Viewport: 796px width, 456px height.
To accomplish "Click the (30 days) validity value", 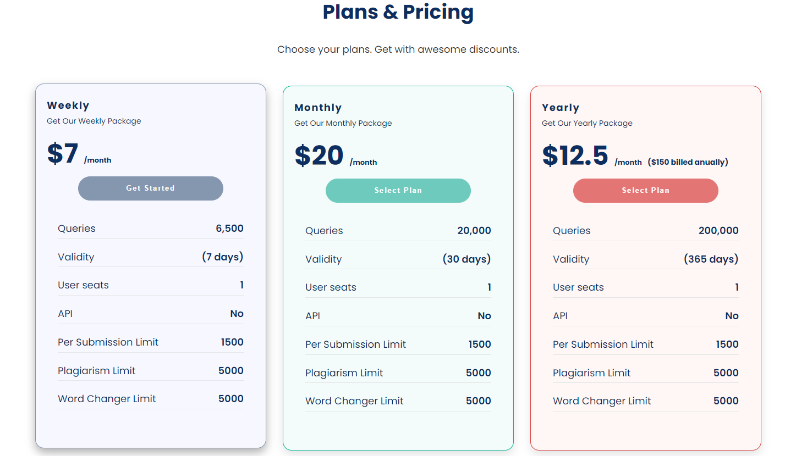I will [467, 259].
